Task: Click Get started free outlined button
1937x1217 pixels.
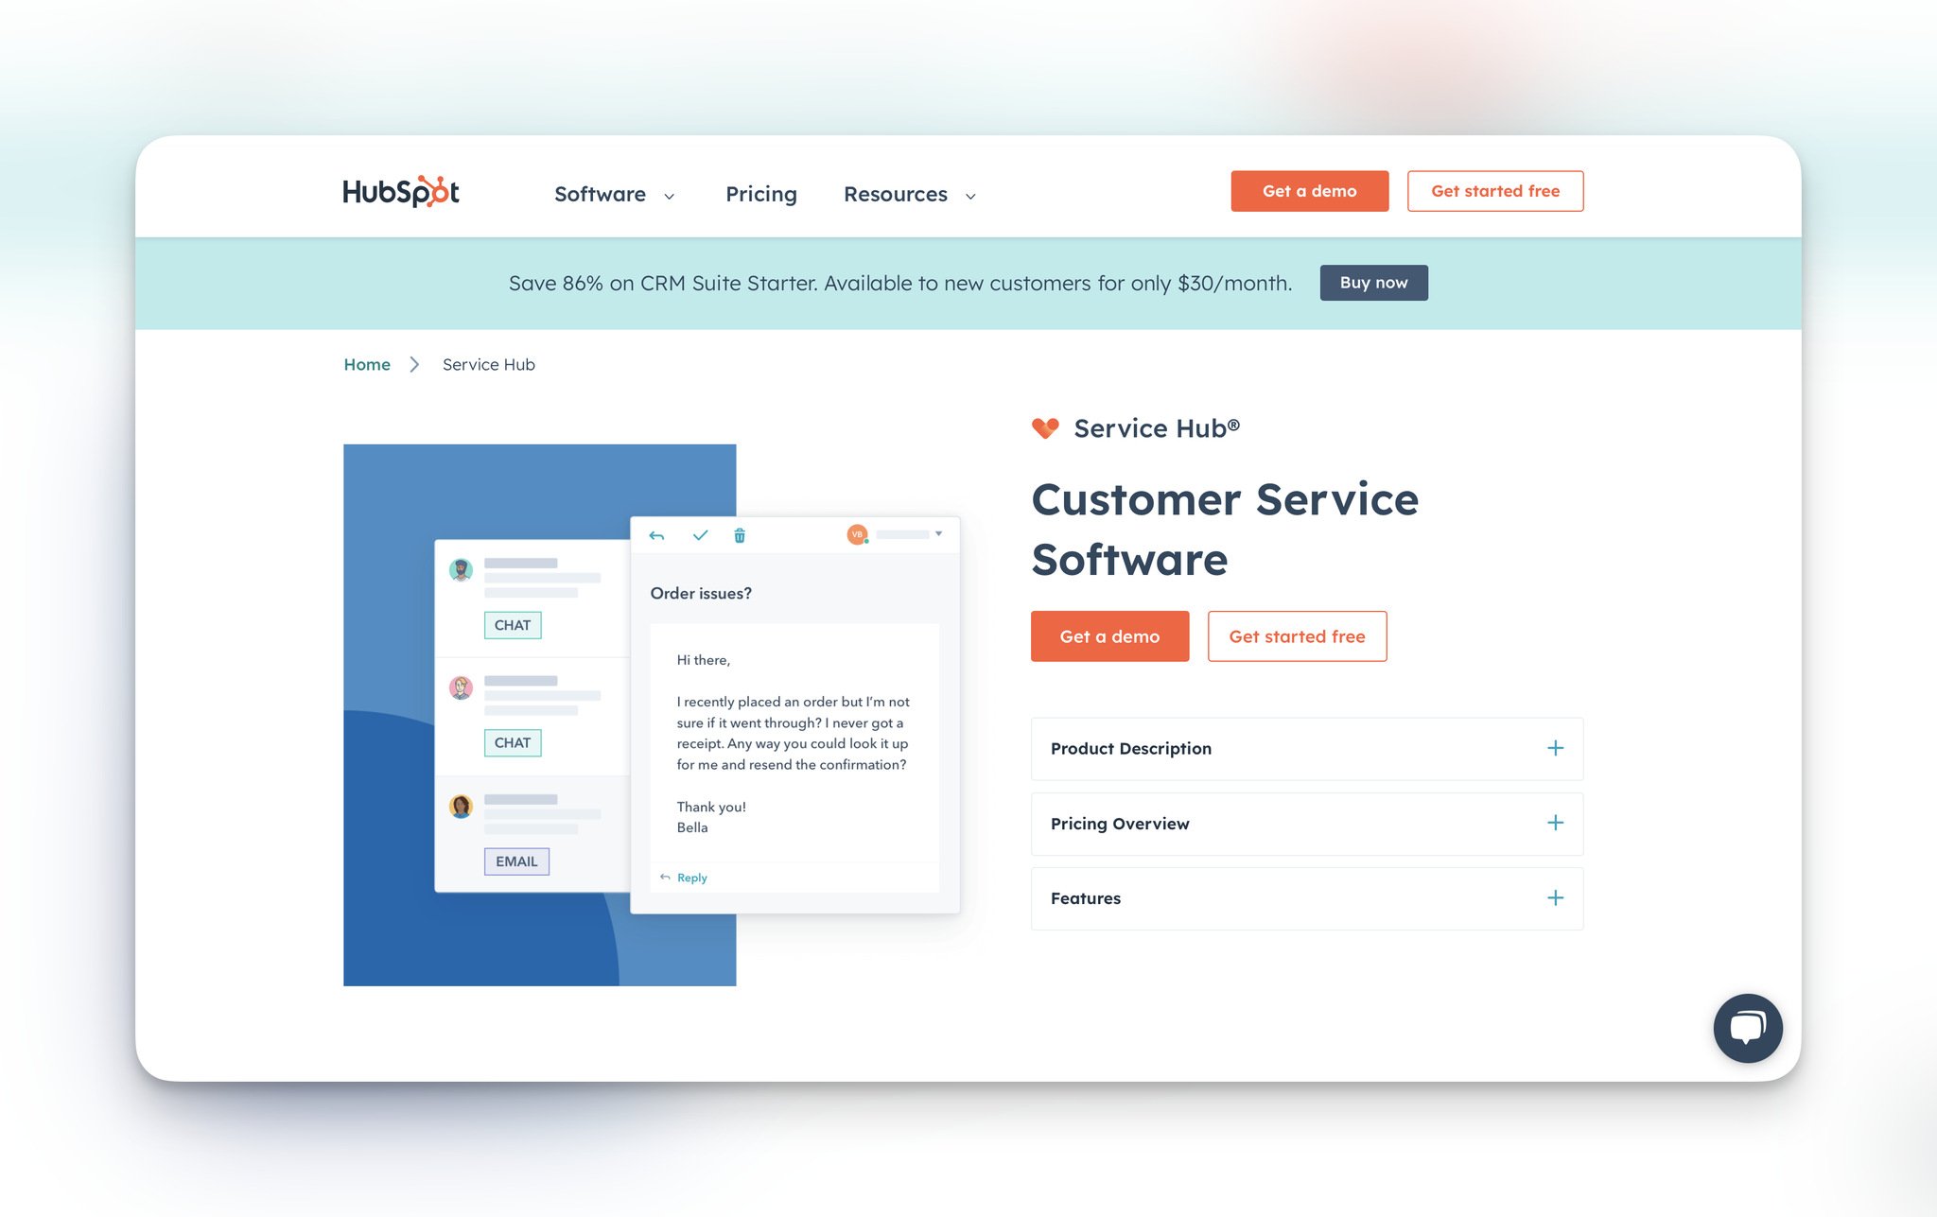Action: 1295,635
